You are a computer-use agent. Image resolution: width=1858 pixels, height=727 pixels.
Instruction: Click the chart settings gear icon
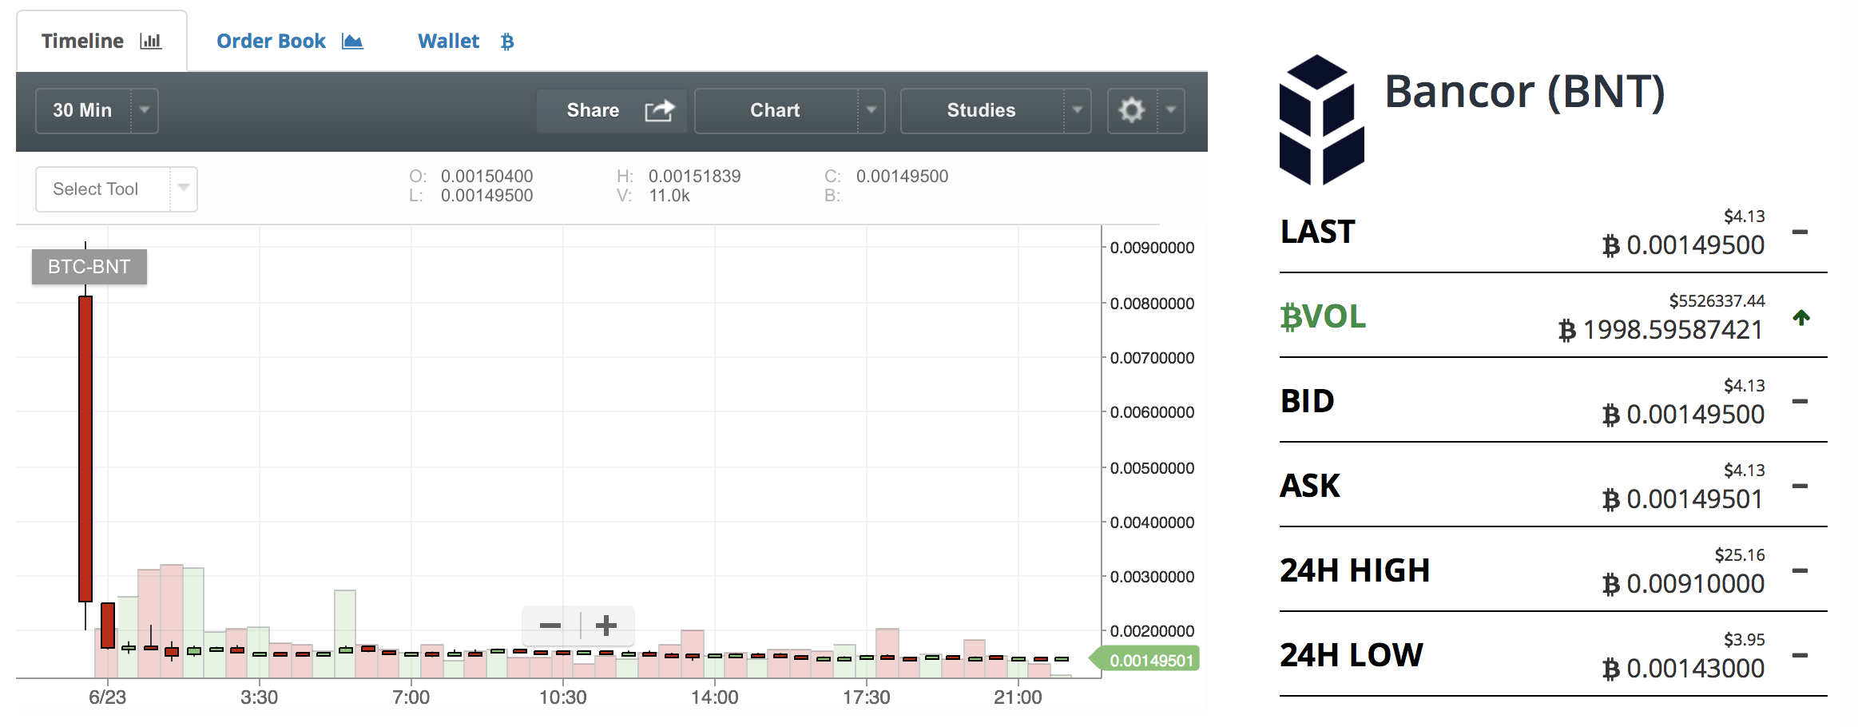pyautogui.click(x=1132, y=110)
